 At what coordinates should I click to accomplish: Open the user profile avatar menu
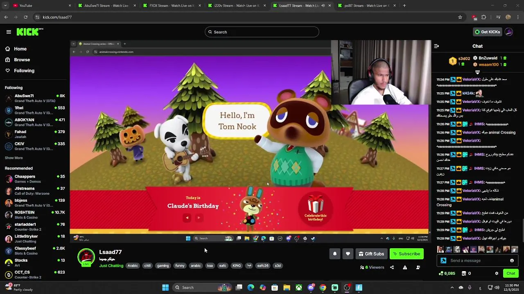[x=509, y=32]
